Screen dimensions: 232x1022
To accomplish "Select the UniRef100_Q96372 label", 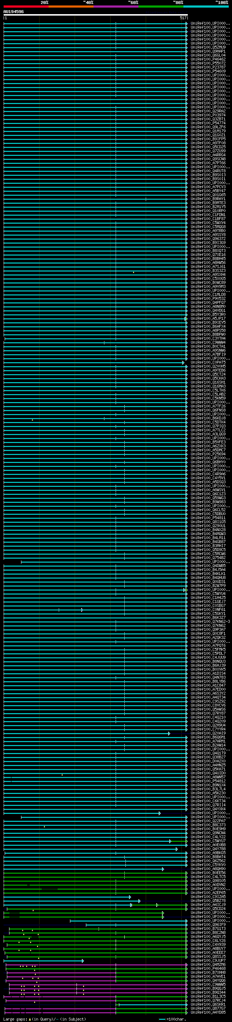I will [208, 239].
